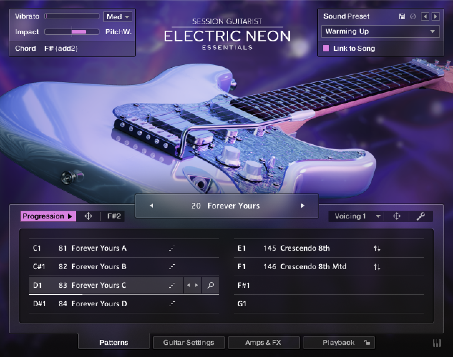453x357 pixels.
Task: Open the wrench settings icon
Action: pyautogui.click(x=421, y=216)
